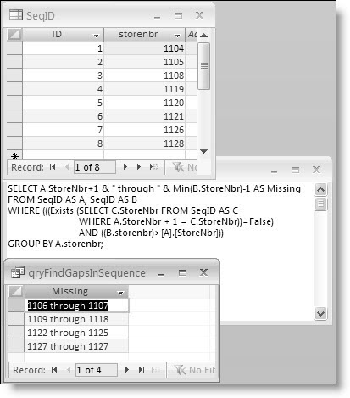350x398 pixels.
Task: Click the SELECT line in SQL editor
Action: coord(154,188)
